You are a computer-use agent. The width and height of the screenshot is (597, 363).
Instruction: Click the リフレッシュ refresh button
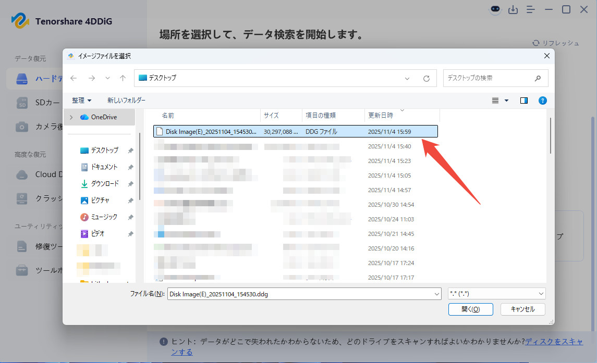[555, 43]
